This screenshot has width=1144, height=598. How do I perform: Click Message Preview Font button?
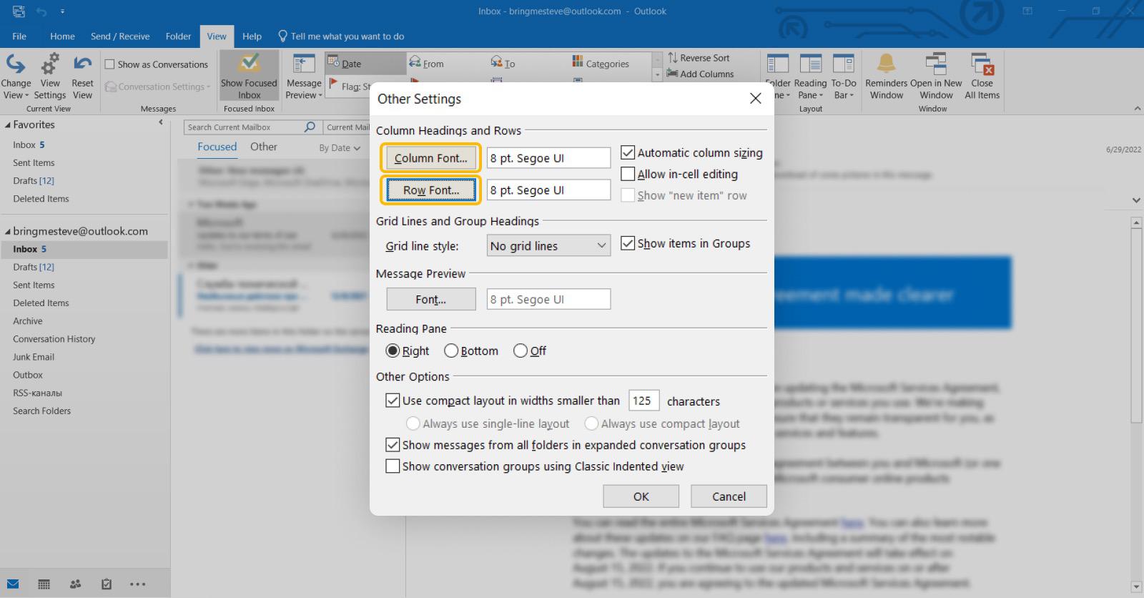pyautogui.click(x=430, y=299)
